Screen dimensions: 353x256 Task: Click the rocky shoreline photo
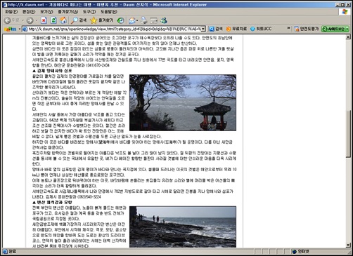(183, 227)
